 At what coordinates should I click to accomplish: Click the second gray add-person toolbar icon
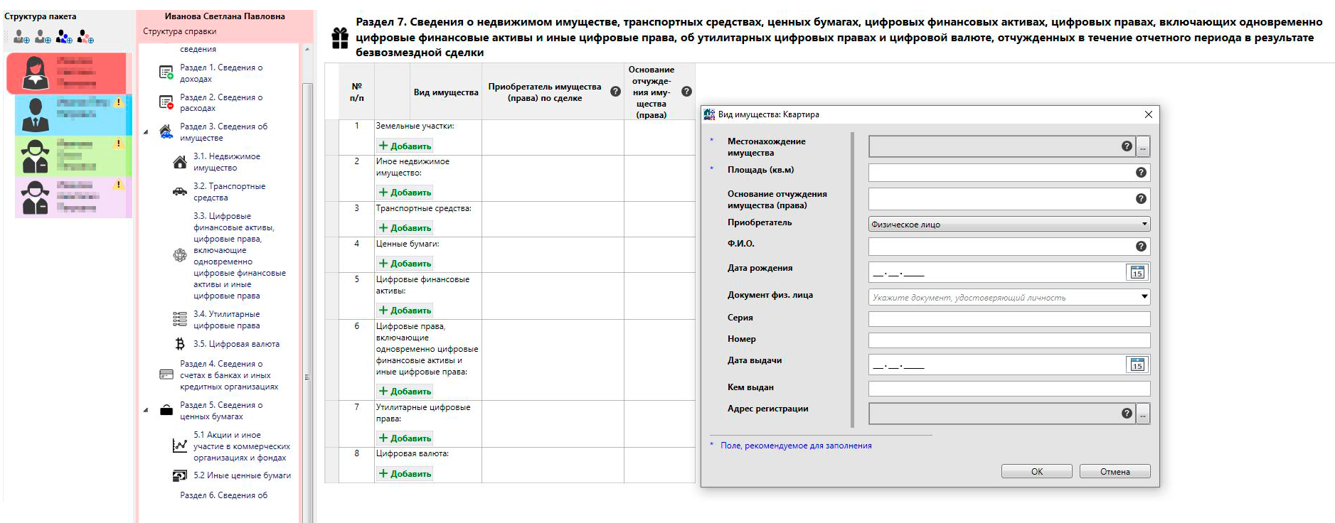pyautogui.click(x=43, y=36)
